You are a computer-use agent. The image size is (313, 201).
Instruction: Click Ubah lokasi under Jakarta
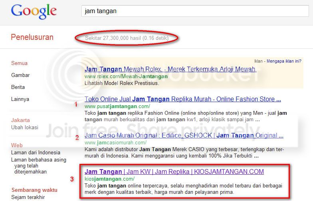point(25,128)
